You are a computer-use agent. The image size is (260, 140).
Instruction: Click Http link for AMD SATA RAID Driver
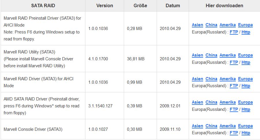point(246,109)
